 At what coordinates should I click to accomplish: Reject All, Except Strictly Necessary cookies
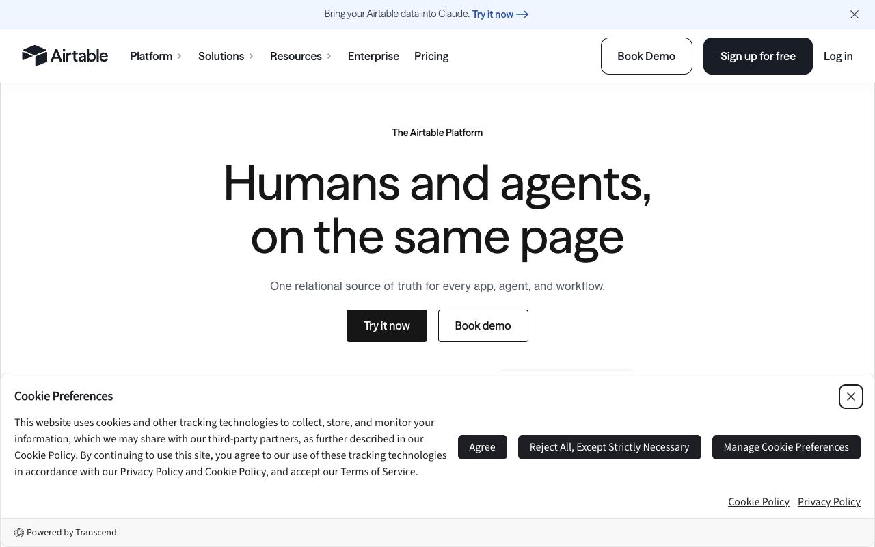point(610,447)
